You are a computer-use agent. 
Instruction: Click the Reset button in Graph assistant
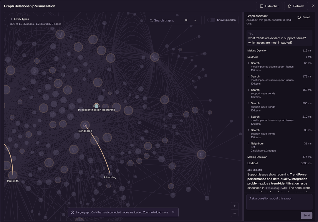click(303, 17)
